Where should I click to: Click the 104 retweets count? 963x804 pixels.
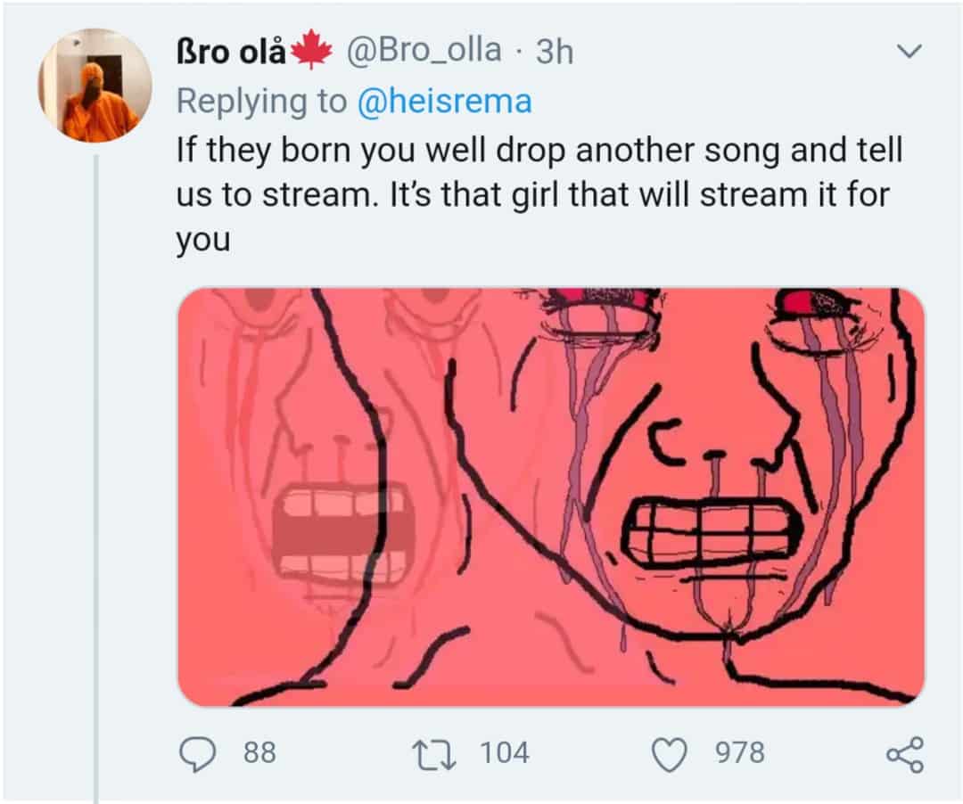pyautogui.click(x=505, y=753)
